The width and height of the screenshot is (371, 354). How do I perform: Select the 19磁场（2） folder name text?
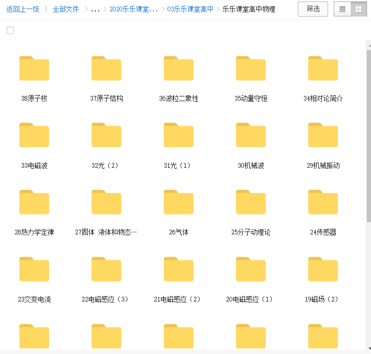(321, 299)
